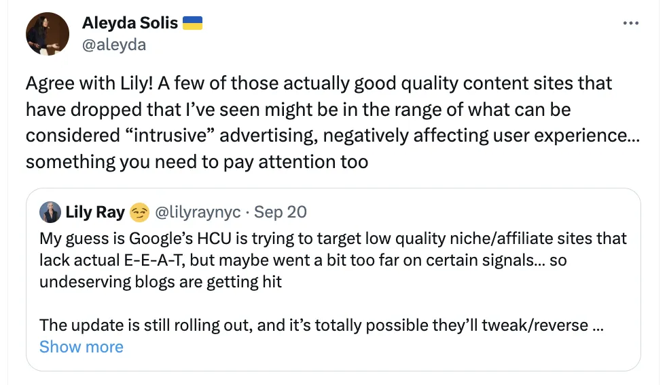Image resolution: width=667 pixels, height=385 pixels.
Task: Open the Aleyda Solis display name link
Action: (130, 23)
